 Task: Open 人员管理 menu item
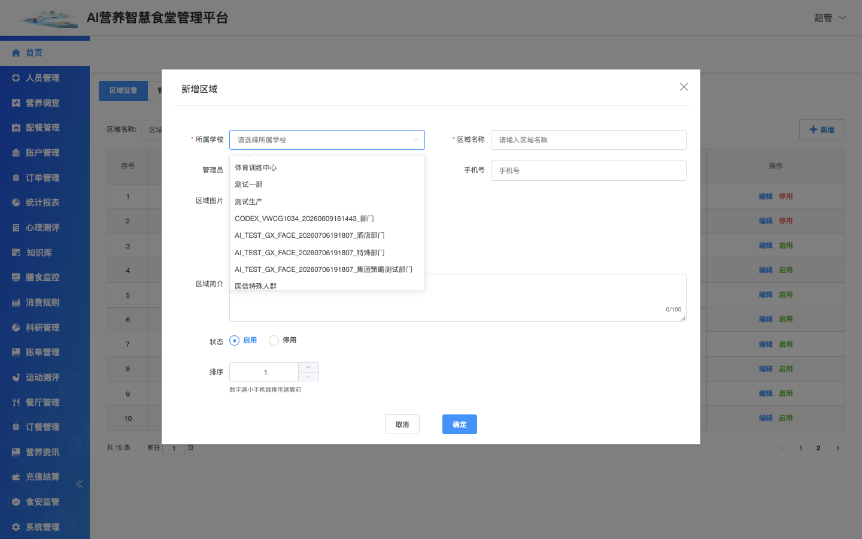pyautogui.click(x=45, y=78)
